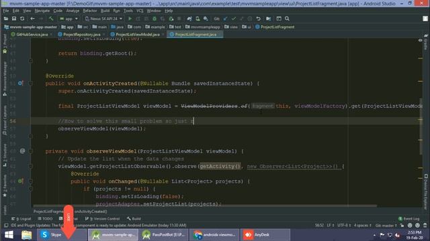Open the 4 spaces indent selector
The height and width of the screenshot is (241, 430).
tap(363, 226)
